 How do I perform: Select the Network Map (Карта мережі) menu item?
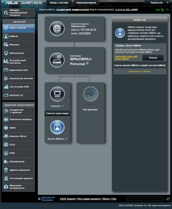[18, 28]
